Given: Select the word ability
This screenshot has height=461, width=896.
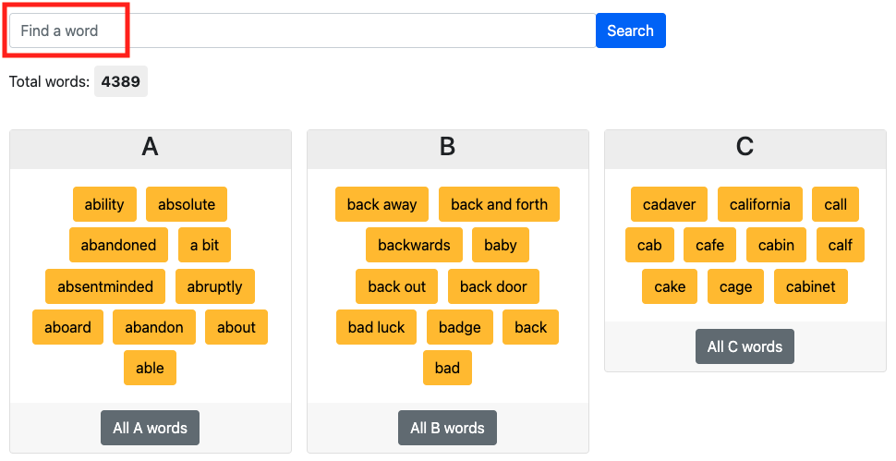Looking at the screenshot, I should (x=104, y=204).
